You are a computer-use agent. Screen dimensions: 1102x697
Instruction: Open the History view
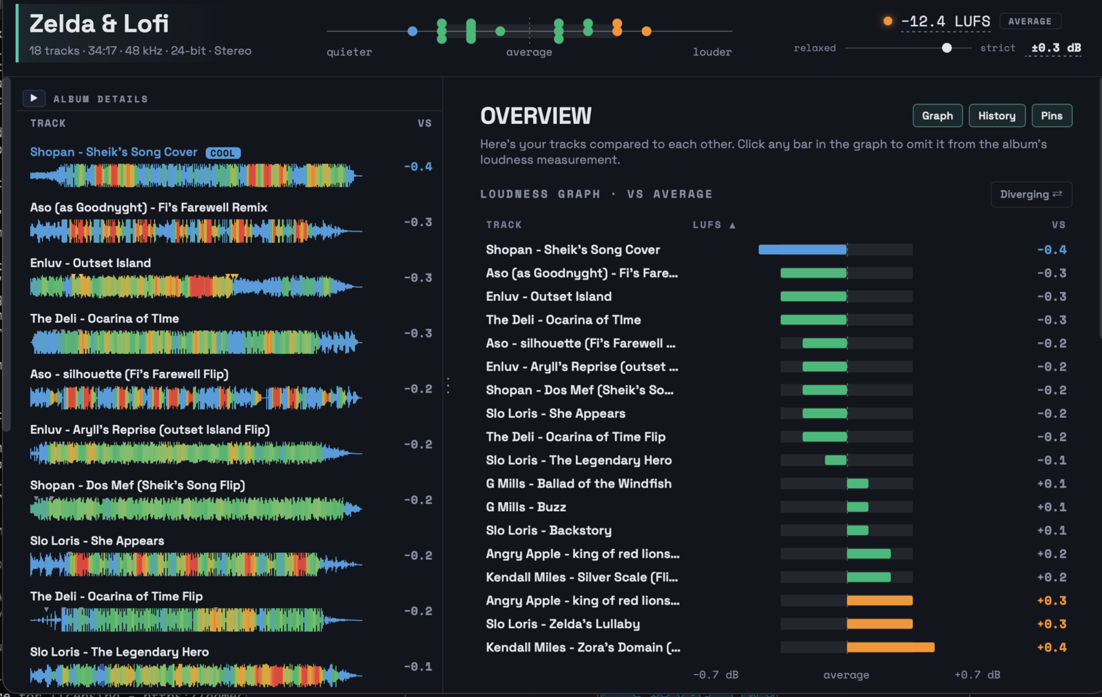point(997,116)
